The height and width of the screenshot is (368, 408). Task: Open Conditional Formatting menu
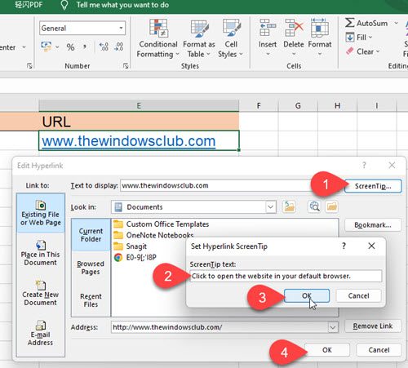[157, 38]
